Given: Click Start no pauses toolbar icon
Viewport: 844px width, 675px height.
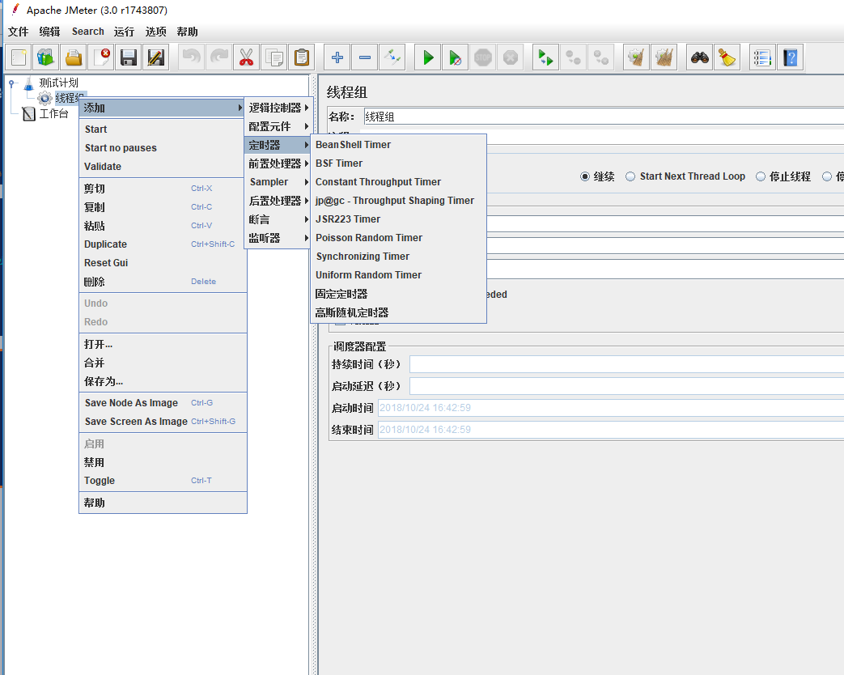Looking at the screenshot, I should 456,57.
